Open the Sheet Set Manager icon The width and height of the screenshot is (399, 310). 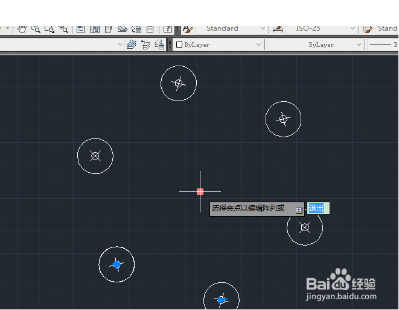[x=122, y=29]
